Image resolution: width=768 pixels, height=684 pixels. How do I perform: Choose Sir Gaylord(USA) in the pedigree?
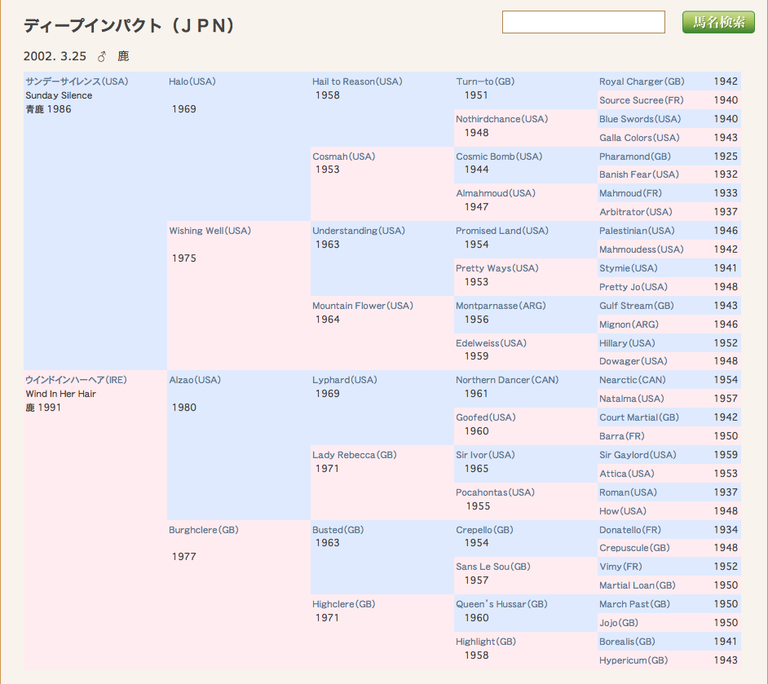point(638,455)
